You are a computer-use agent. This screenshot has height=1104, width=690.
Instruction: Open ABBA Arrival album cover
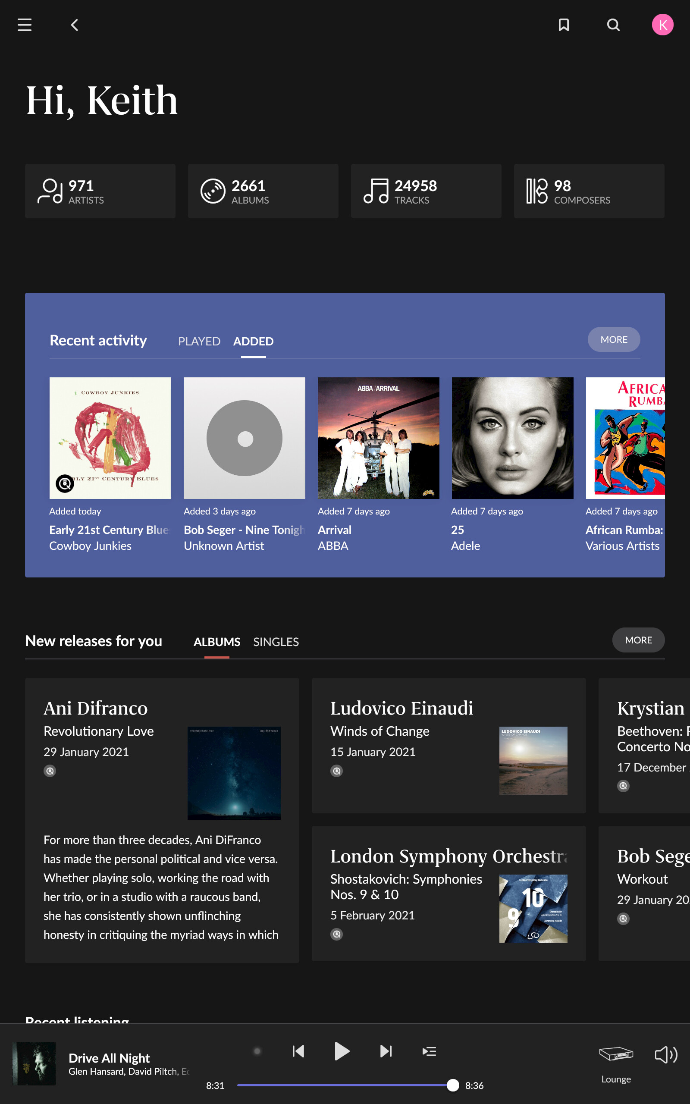coord(379,438)
